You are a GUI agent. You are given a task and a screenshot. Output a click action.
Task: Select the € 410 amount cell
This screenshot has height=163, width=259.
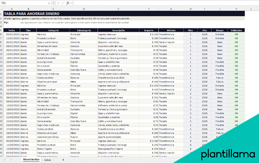149,89
